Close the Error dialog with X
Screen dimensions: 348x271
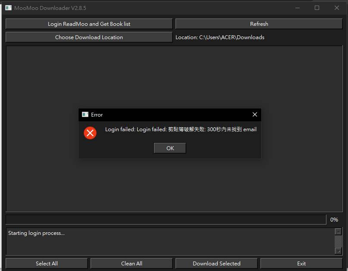[x=254, y=114]
